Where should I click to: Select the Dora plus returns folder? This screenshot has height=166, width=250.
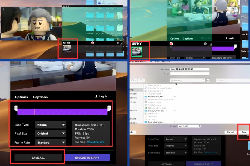(x=156, y=122)
